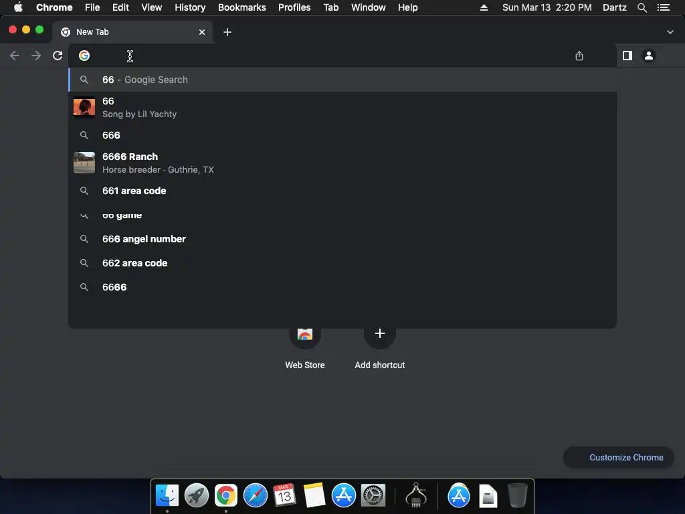Click the eject icon in the menu bar

coord(484,7)
